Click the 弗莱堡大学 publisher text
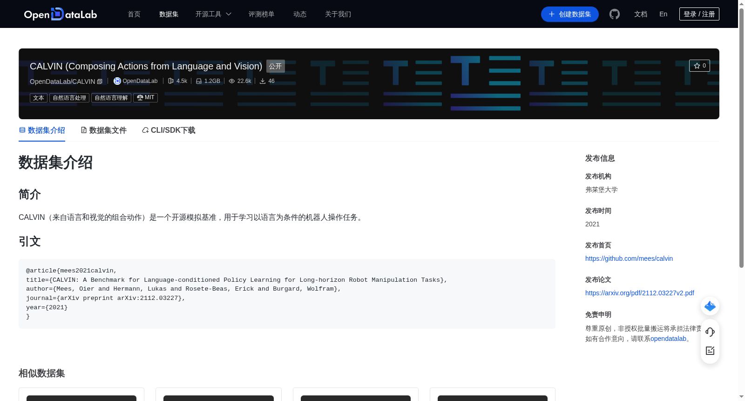 click(x=602, y=190)
